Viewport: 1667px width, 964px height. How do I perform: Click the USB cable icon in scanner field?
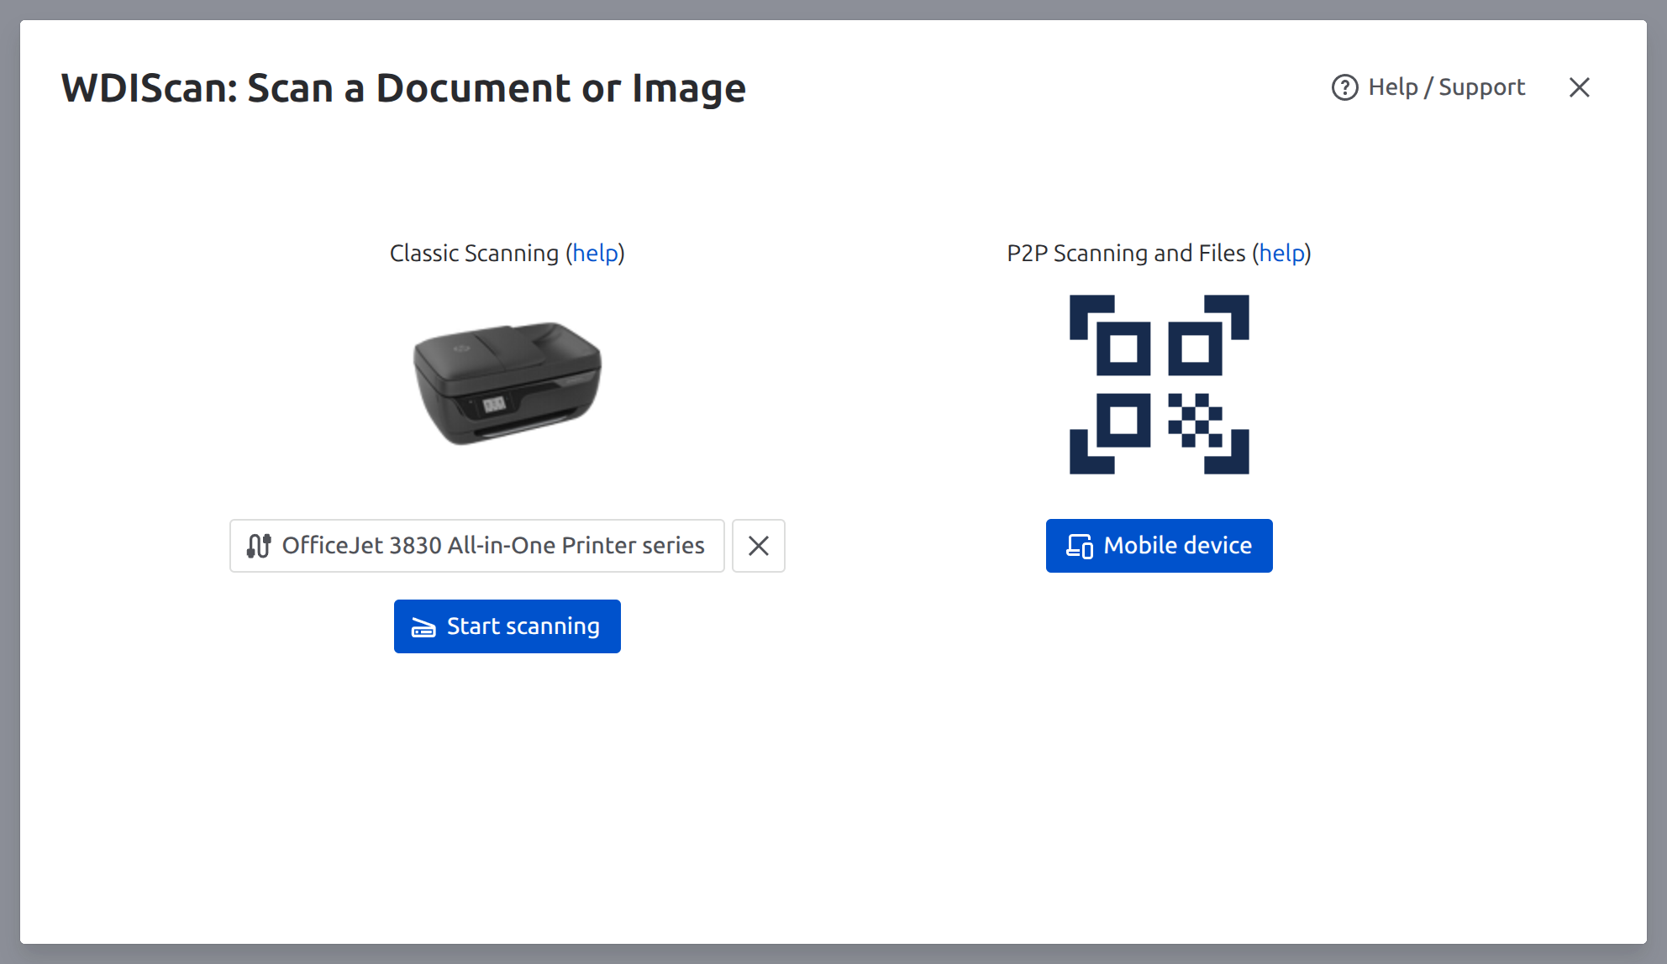(x=259, y=546)
